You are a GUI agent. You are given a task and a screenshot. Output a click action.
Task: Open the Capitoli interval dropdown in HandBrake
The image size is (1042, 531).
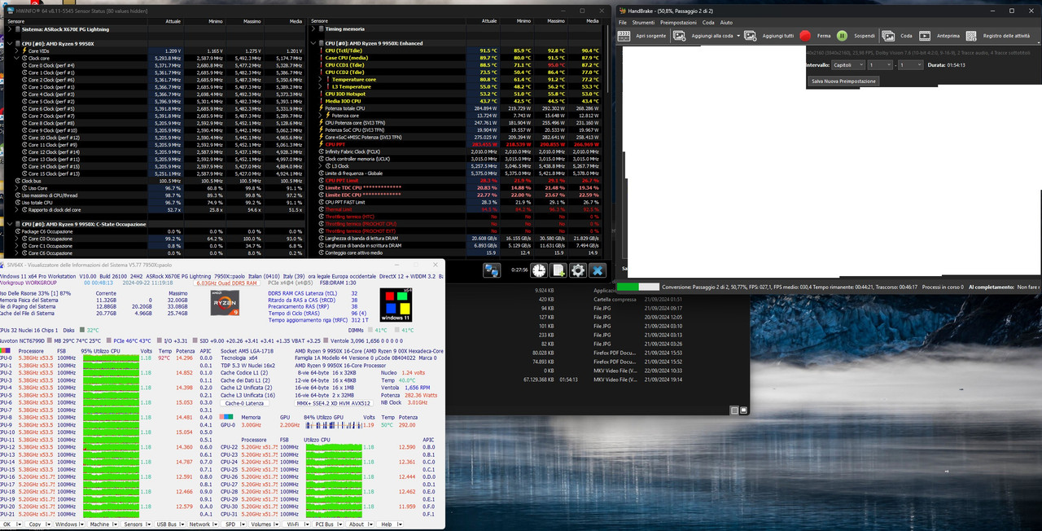click(x=847, y=64)
